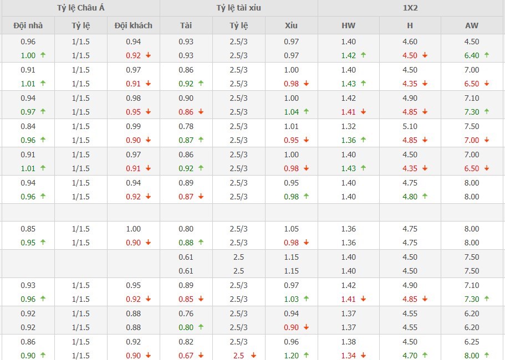Viewport: 505px width, 360px height.
Task: Click the HW column header
Action: [x=349, y=25]
